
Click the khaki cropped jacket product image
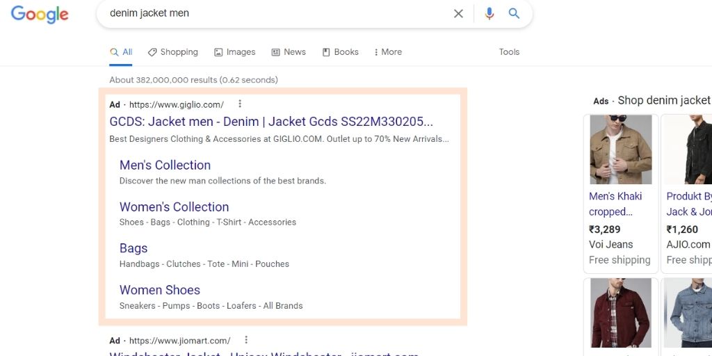(x=621, y=149)
